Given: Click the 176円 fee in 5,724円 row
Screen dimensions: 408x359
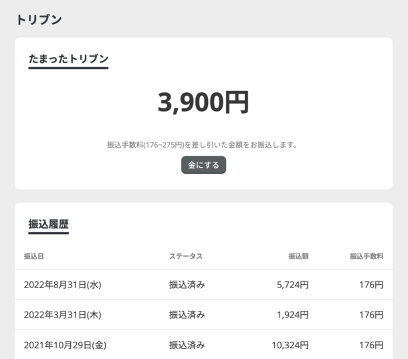Looking at the screenshot, I should (x=371, y=285).
